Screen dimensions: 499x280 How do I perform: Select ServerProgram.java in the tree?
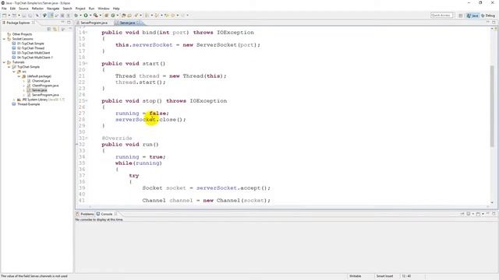[45, 95]
